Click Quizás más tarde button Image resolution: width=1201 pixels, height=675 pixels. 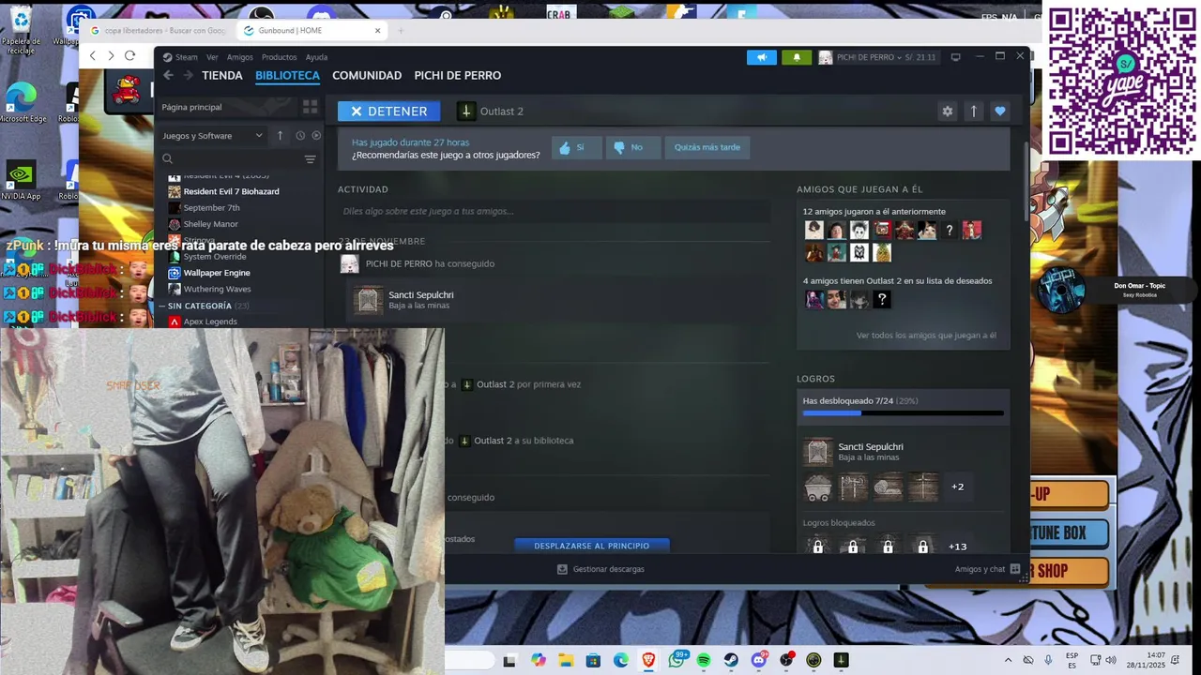707,147
